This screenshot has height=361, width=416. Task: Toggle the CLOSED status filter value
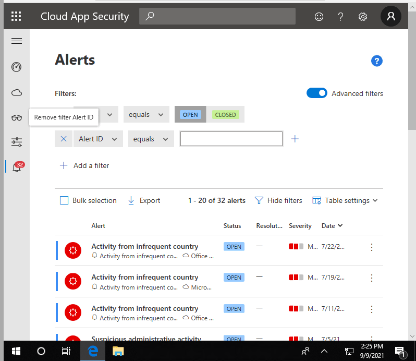226,115
